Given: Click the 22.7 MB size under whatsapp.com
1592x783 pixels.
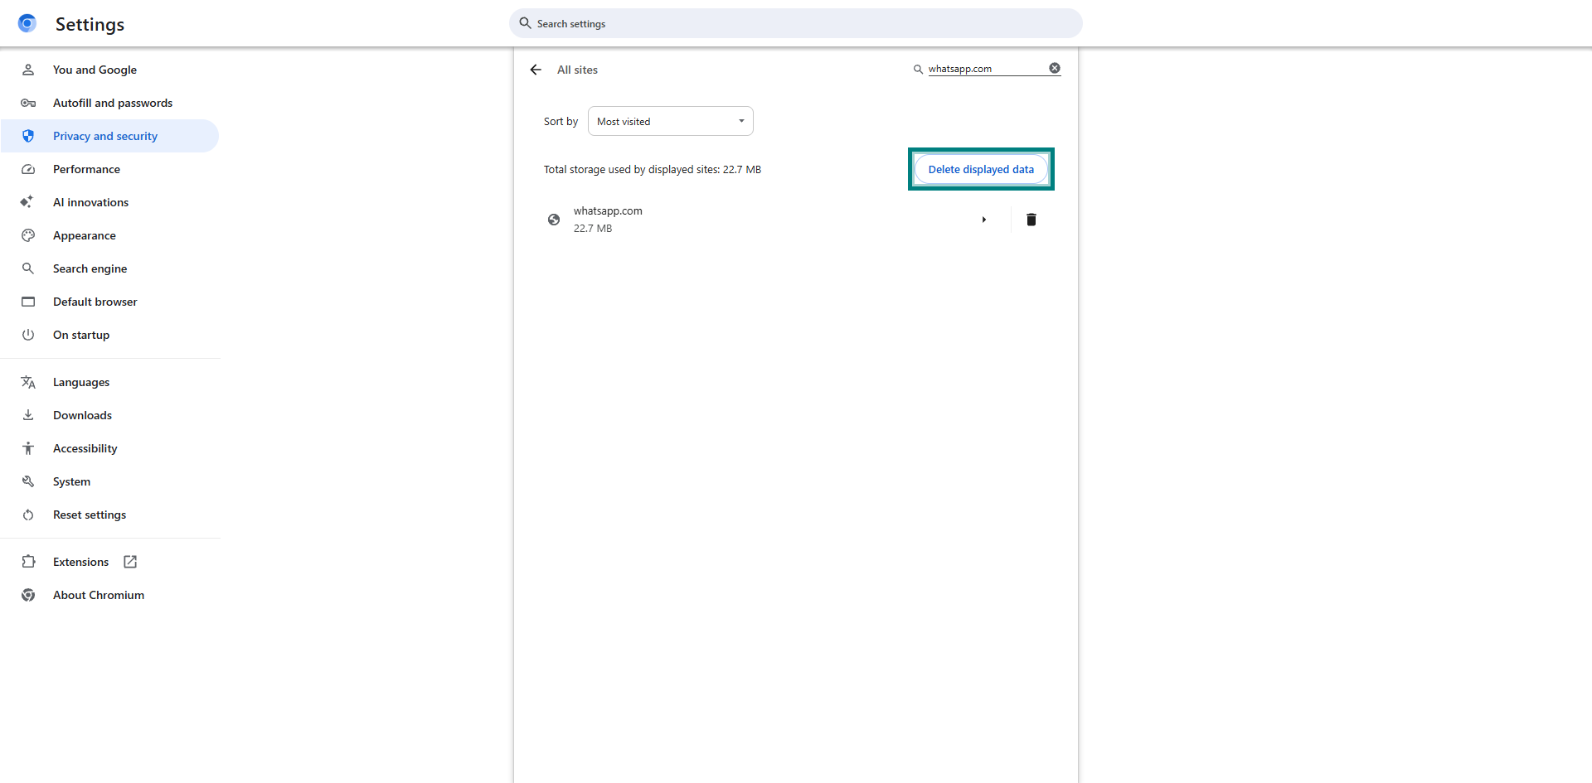Looking at the screenshot, I should point(593,228).
